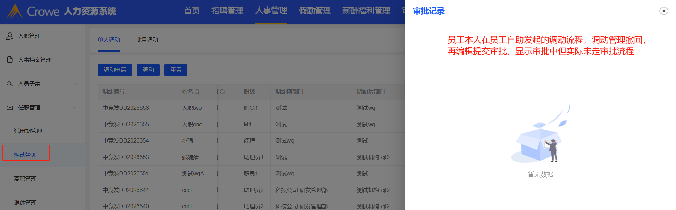
Task: Click the 职级 column header
Action: [249, 92]
